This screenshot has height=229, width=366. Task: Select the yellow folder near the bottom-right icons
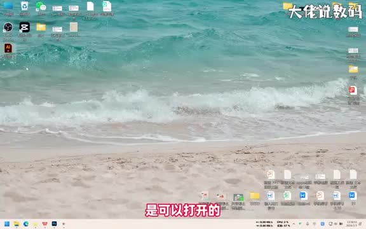pyautogui.click(x=255, y=195)
